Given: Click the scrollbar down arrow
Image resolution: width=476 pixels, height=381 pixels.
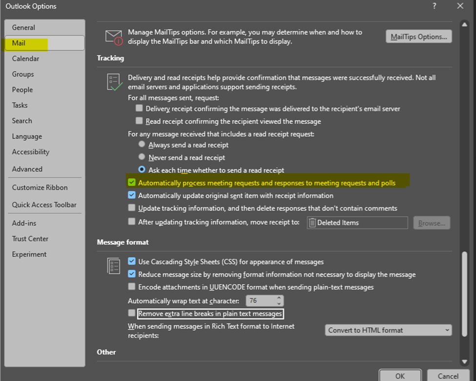Looking at the screenshot, I should pyautogui.click(x=464, y=361).
